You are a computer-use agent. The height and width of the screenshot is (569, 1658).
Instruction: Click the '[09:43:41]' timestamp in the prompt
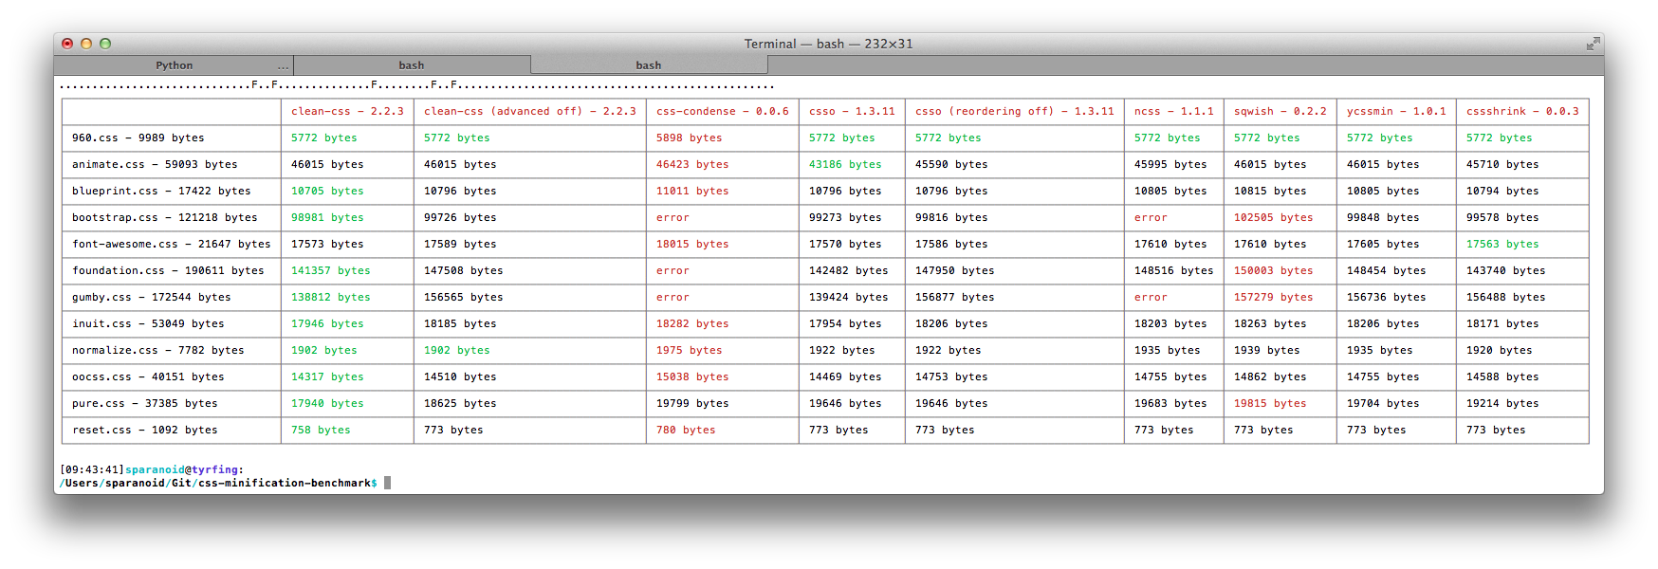[x=92, y=469]
